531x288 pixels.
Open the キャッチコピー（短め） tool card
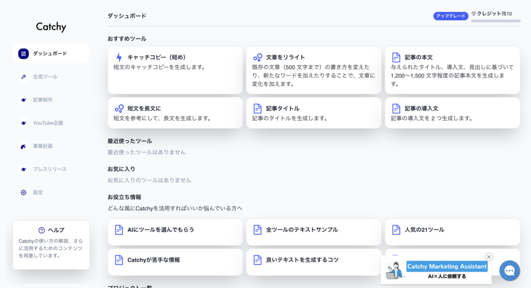coord(175,70)
